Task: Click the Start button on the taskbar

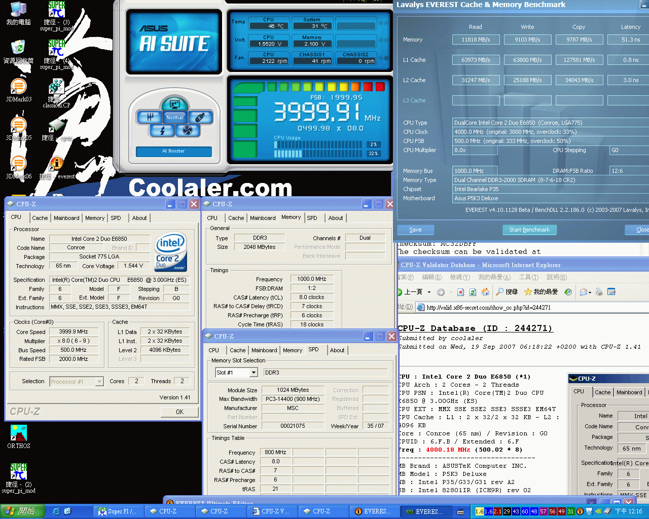Action: (23, 511)
